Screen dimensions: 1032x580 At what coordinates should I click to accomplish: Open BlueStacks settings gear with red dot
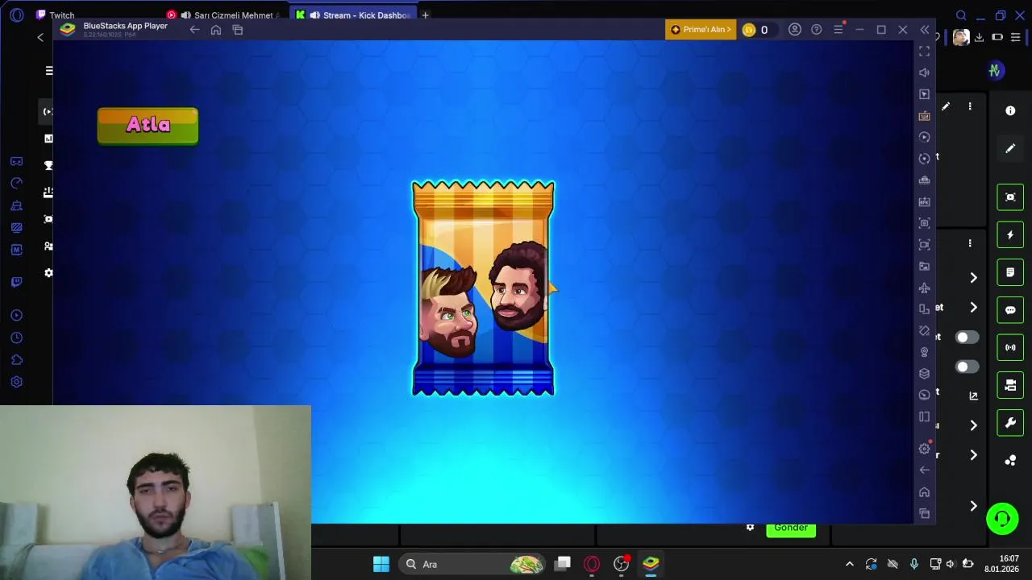click(925, 449)
